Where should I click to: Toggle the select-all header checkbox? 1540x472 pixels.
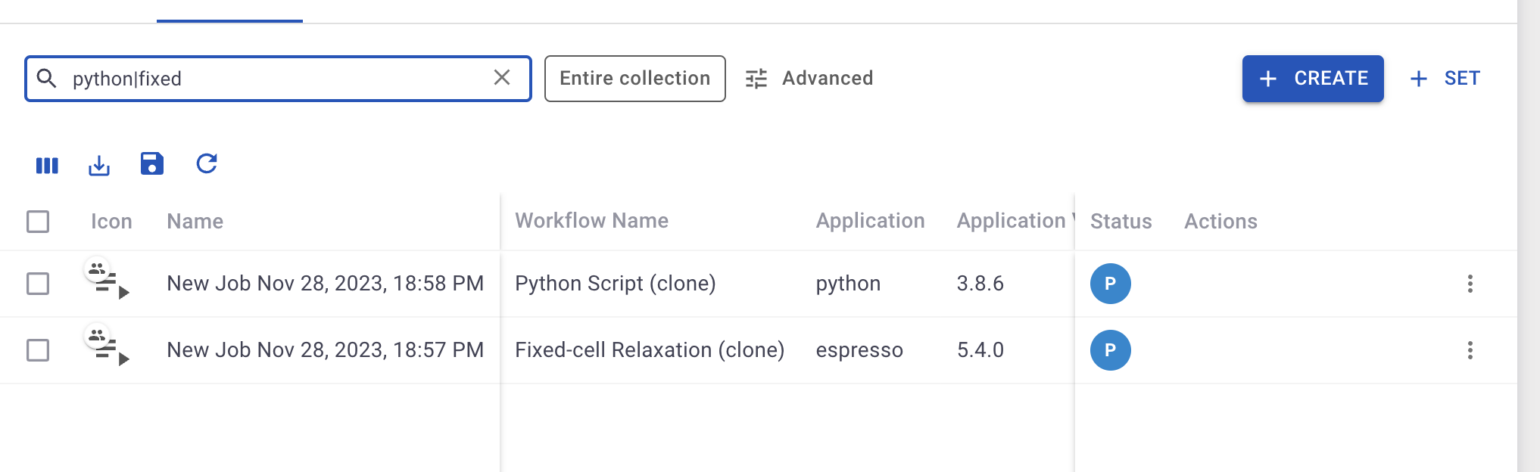(38, 222)
